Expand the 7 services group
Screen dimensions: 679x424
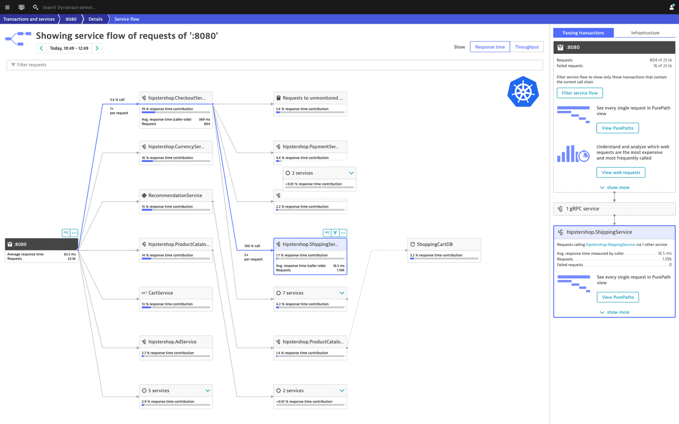coord(342,293)
